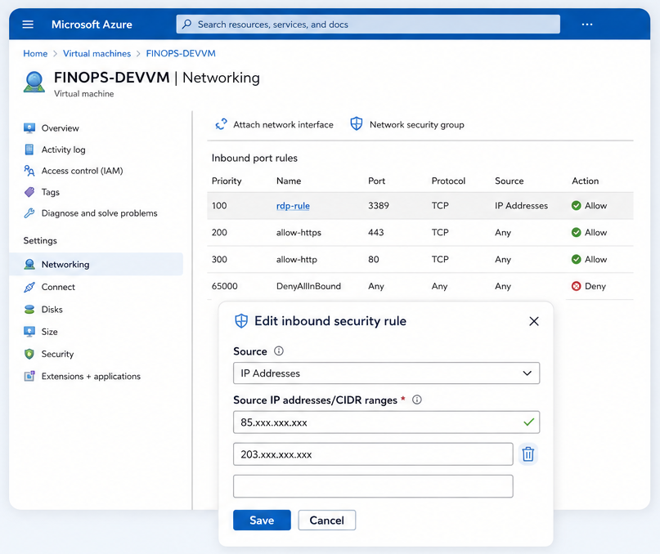
Task: Click the Connect plug icon
Action: point(29,287)
